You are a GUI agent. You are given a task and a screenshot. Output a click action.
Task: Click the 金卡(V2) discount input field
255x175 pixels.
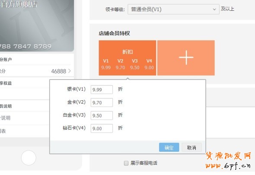tap(102, 102)
